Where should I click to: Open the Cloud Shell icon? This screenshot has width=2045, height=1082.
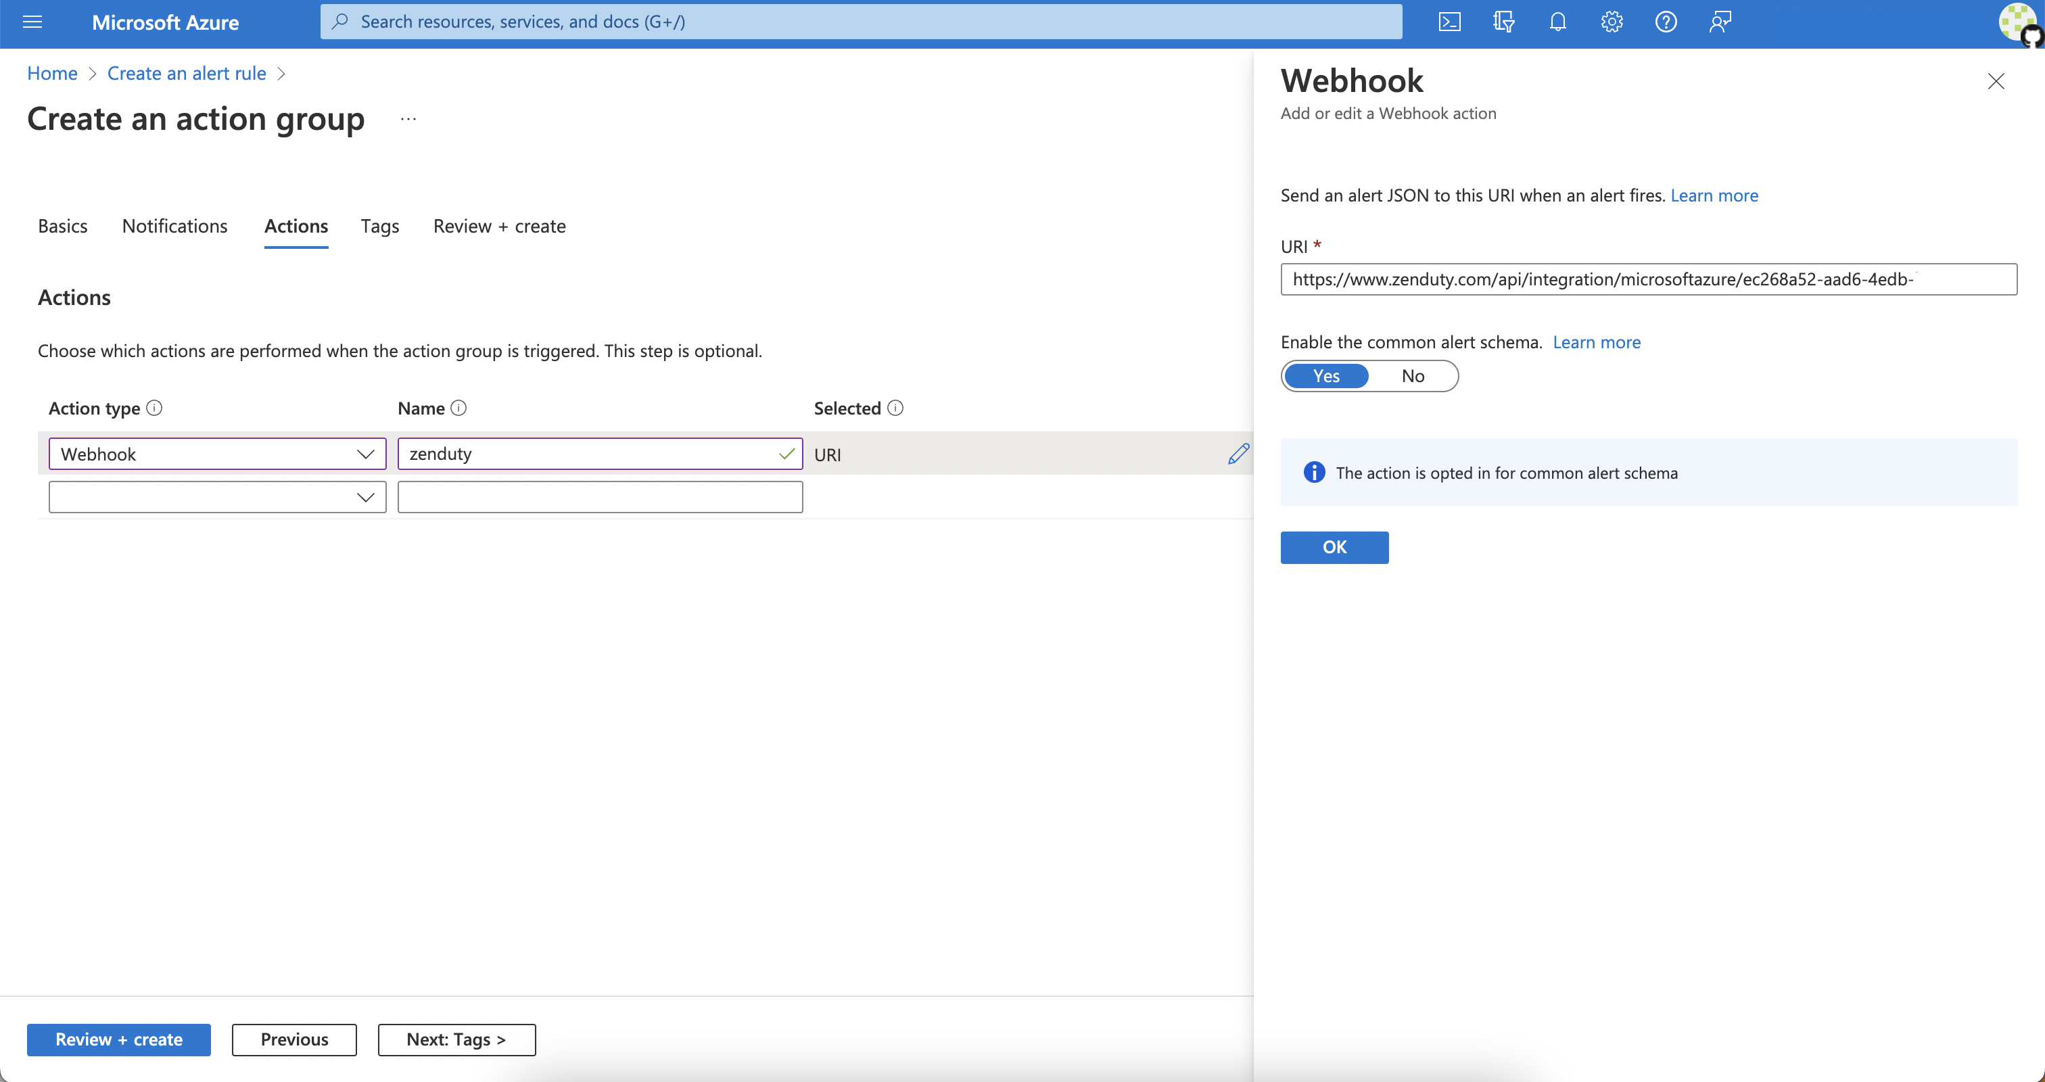pos(1449,22)
